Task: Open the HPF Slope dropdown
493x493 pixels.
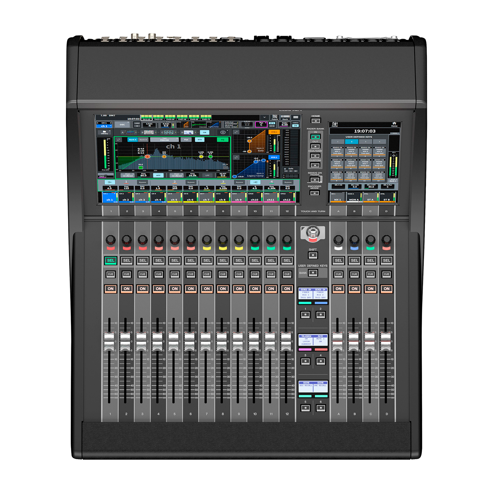Action: (x=127, y=176)
